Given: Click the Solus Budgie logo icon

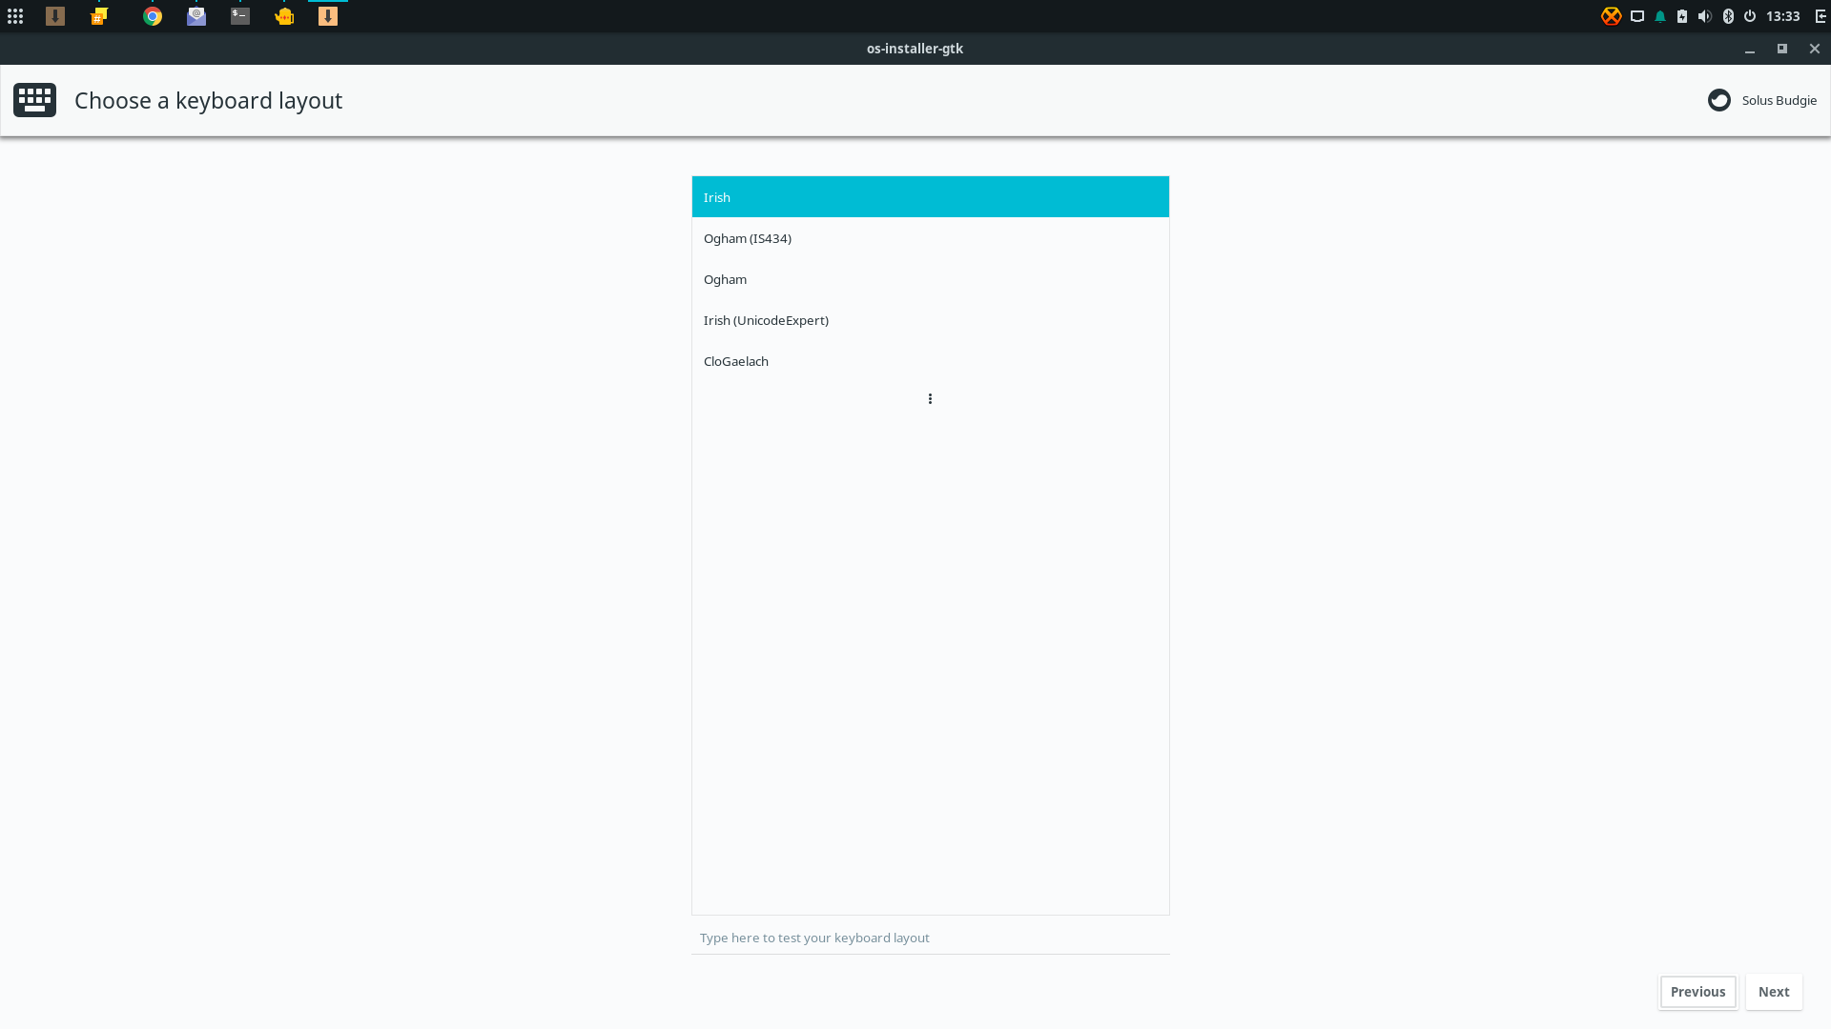Looking at the screenshot, I should click(x=1719, y=100).
